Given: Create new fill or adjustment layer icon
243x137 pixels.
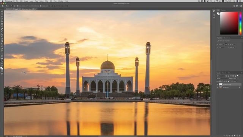Looking at the screenshot, I should (x=232, y=136).
